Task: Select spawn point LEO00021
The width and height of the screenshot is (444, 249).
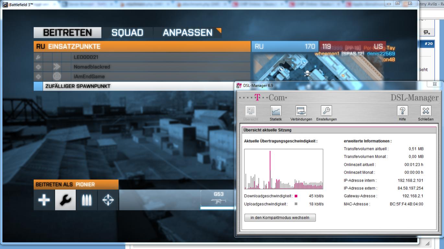Action: click(142, 57)
